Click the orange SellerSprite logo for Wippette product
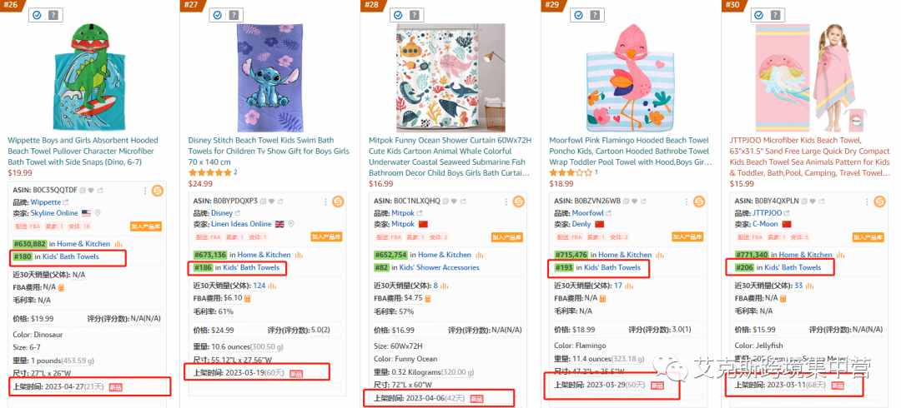The image size is (901, 408). coord(158,191)
